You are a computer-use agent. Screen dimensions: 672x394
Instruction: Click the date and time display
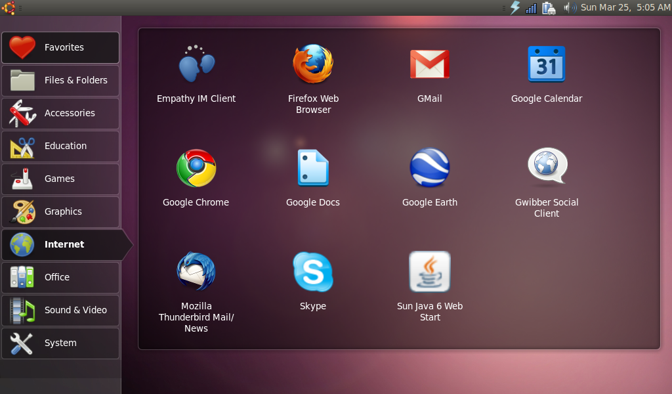click(628, 7)
